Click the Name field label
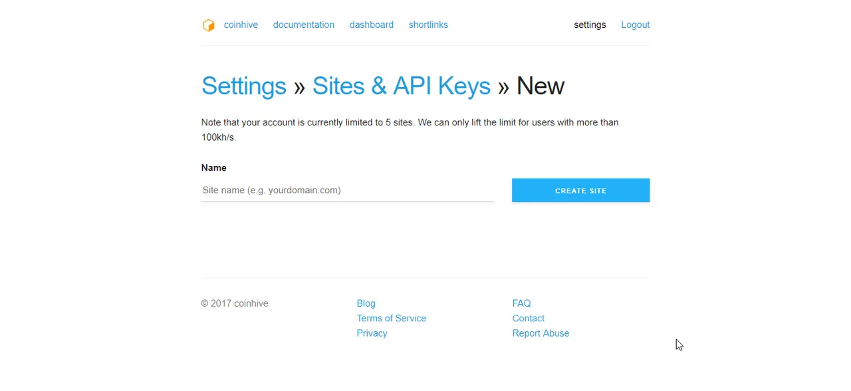This screenshot has width=851, height=391. 214,168
